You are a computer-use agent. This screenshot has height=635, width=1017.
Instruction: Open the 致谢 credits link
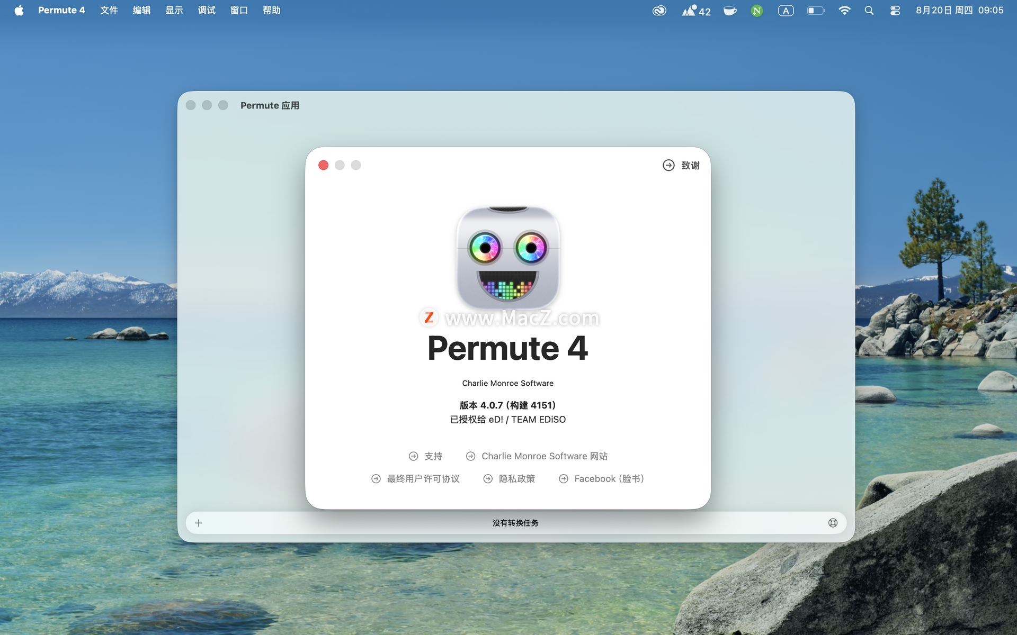pos(681,165)
